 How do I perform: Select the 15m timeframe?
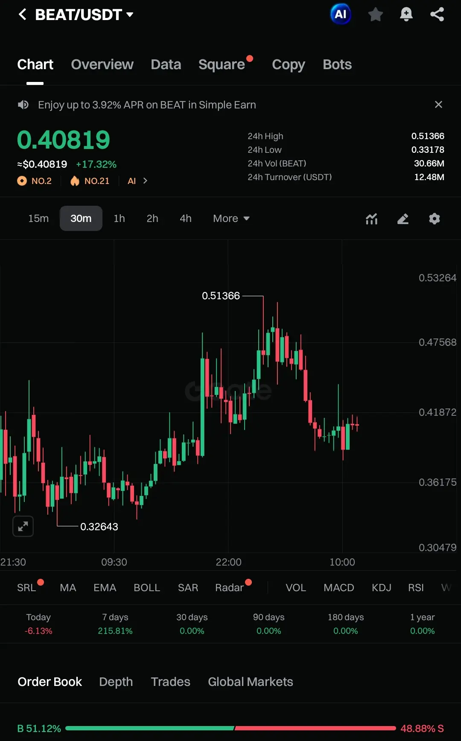[x=38, y=219]
